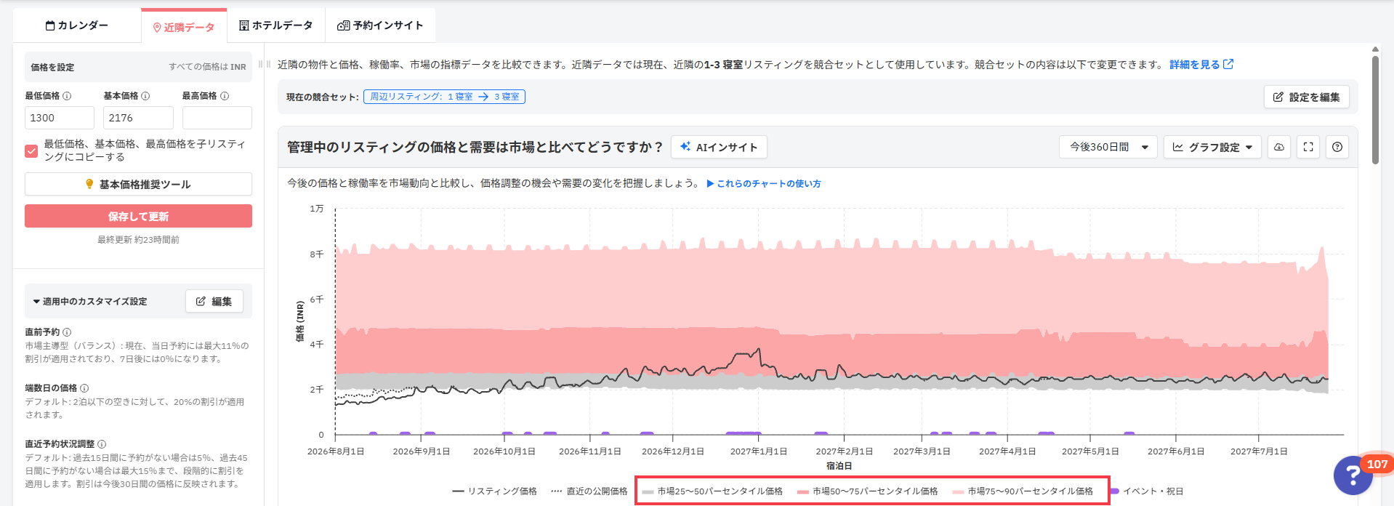Click the info icon beside 端数日の価格
The height and width of the screenshot is (506, 1394).
click(x=84, y=388)
